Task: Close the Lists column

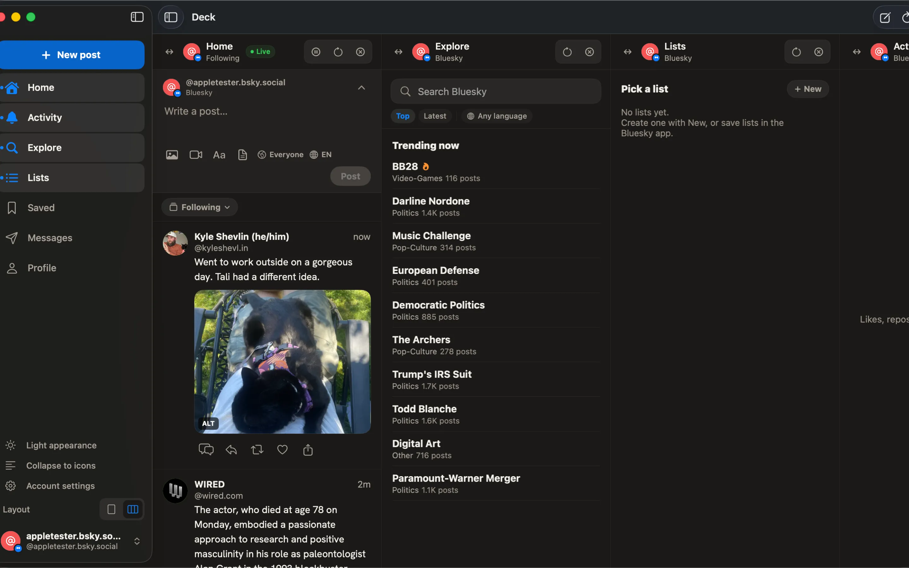Action: click(x=818, y=52)
